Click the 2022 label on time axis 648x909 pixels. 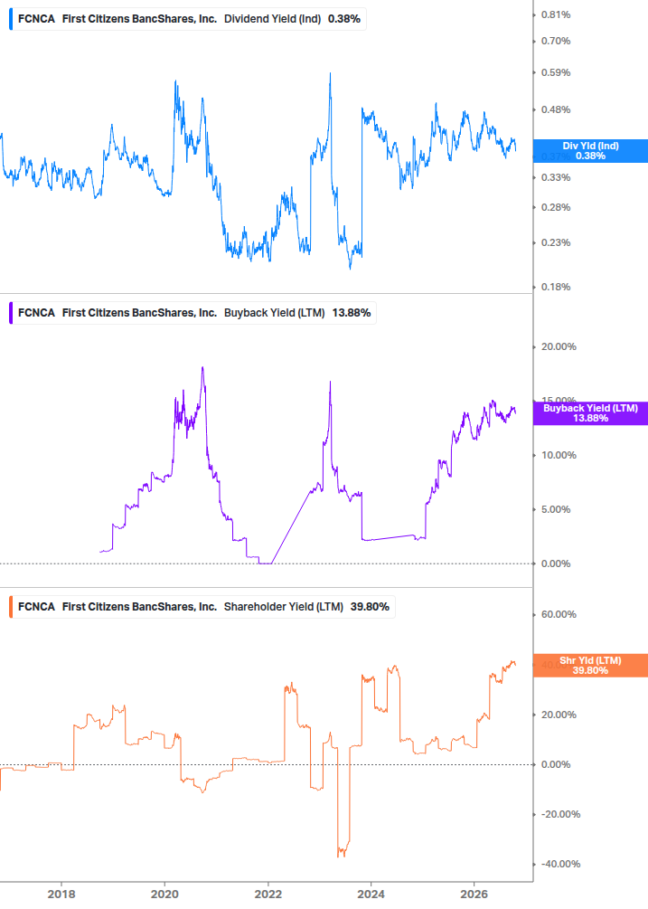click(x=268, y=894)
